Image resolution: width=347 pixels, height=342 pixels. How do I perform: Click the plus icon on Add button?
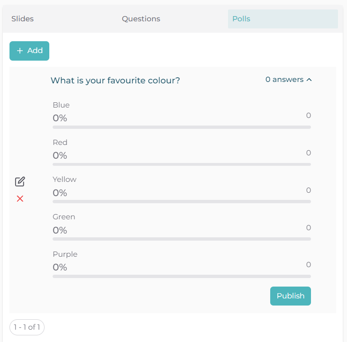coord(20,51)
